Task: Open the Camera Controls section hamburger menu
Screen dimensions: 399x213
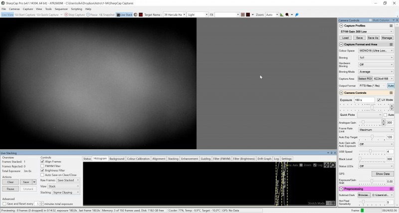Action: tap(391, 93)
